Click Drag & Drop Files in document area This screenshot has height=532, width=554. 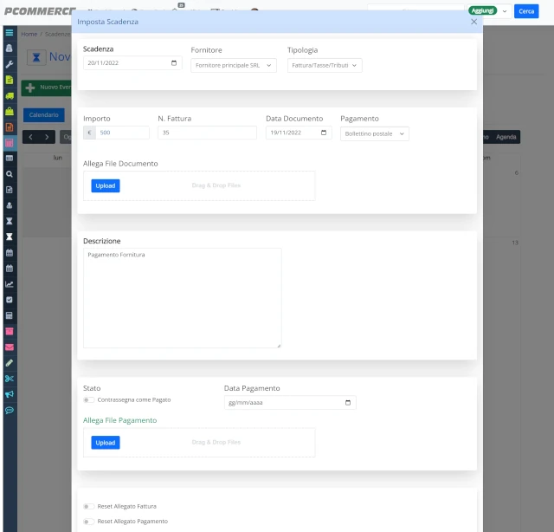tap(216, 185)
